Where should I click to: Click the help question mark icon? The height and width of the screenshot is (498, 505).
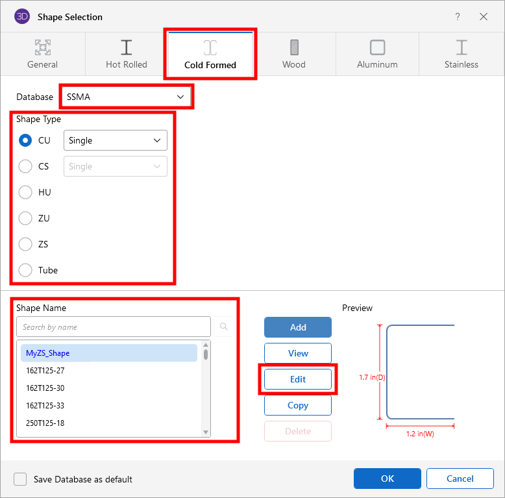point(458,17)
